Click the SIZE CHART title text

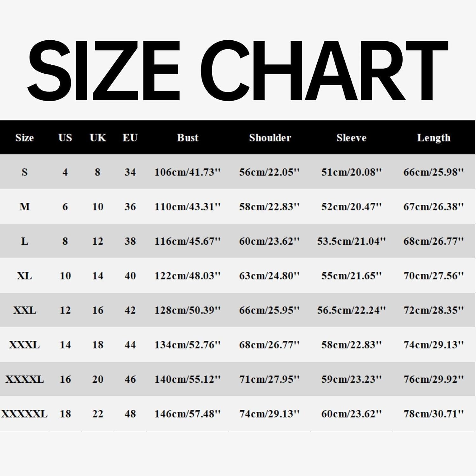pyautogui.click(x=237, y=70)
